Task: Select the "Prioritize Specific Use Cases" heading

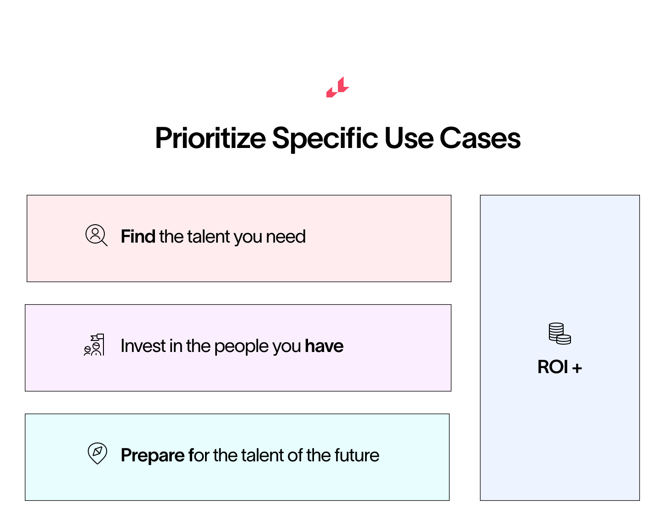Action: click(337, 138)
